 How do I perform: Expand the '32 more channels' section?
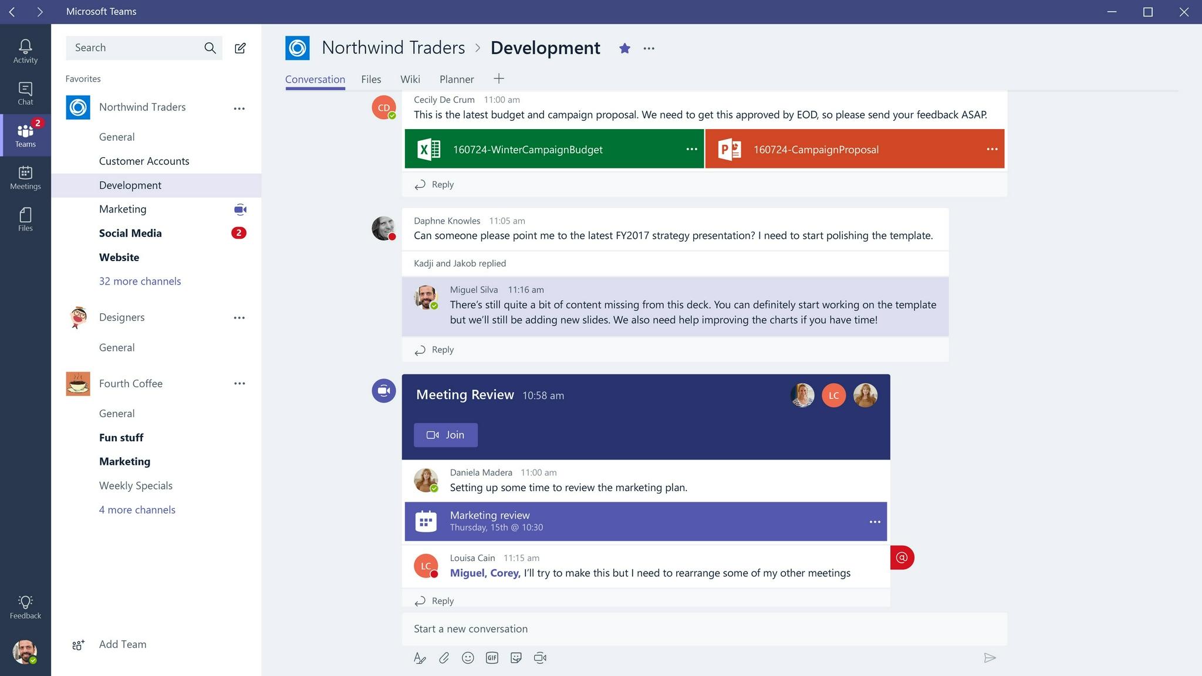coord(140,280)
